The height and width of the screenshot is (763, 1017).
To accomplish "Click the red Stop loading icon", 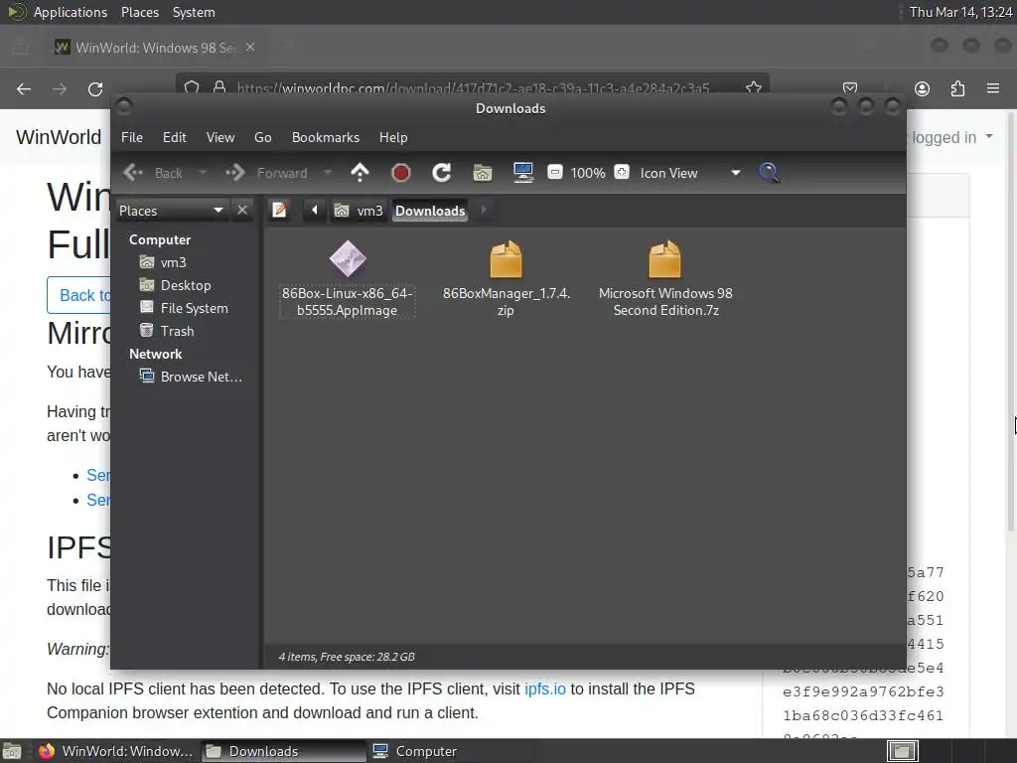I will (401, 173).
